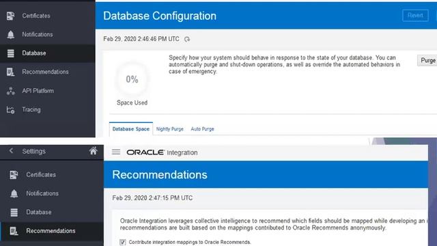Image resolution: width=437 pixels, height=246 pixels.
Task: Click the Database icon in the top sidebar
Action: (11, 53)
